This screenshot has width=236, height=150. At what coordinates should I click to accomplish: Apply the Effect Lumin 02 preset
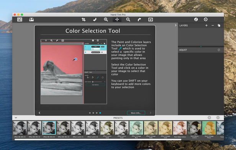[x=93, y=128]
